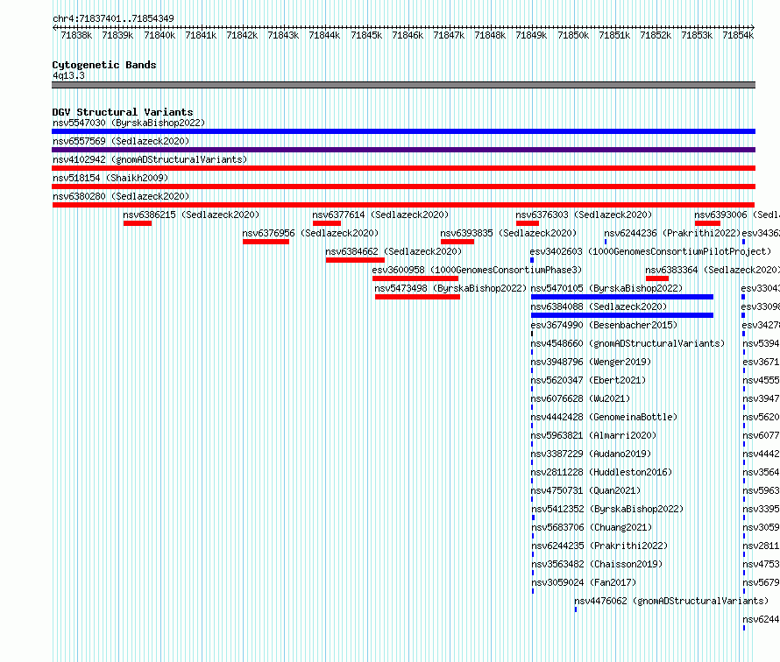Open nsv6393835 (Sedlazeck2020) label
This screenshot has width=780, height=662.
[x=508, y=233]
